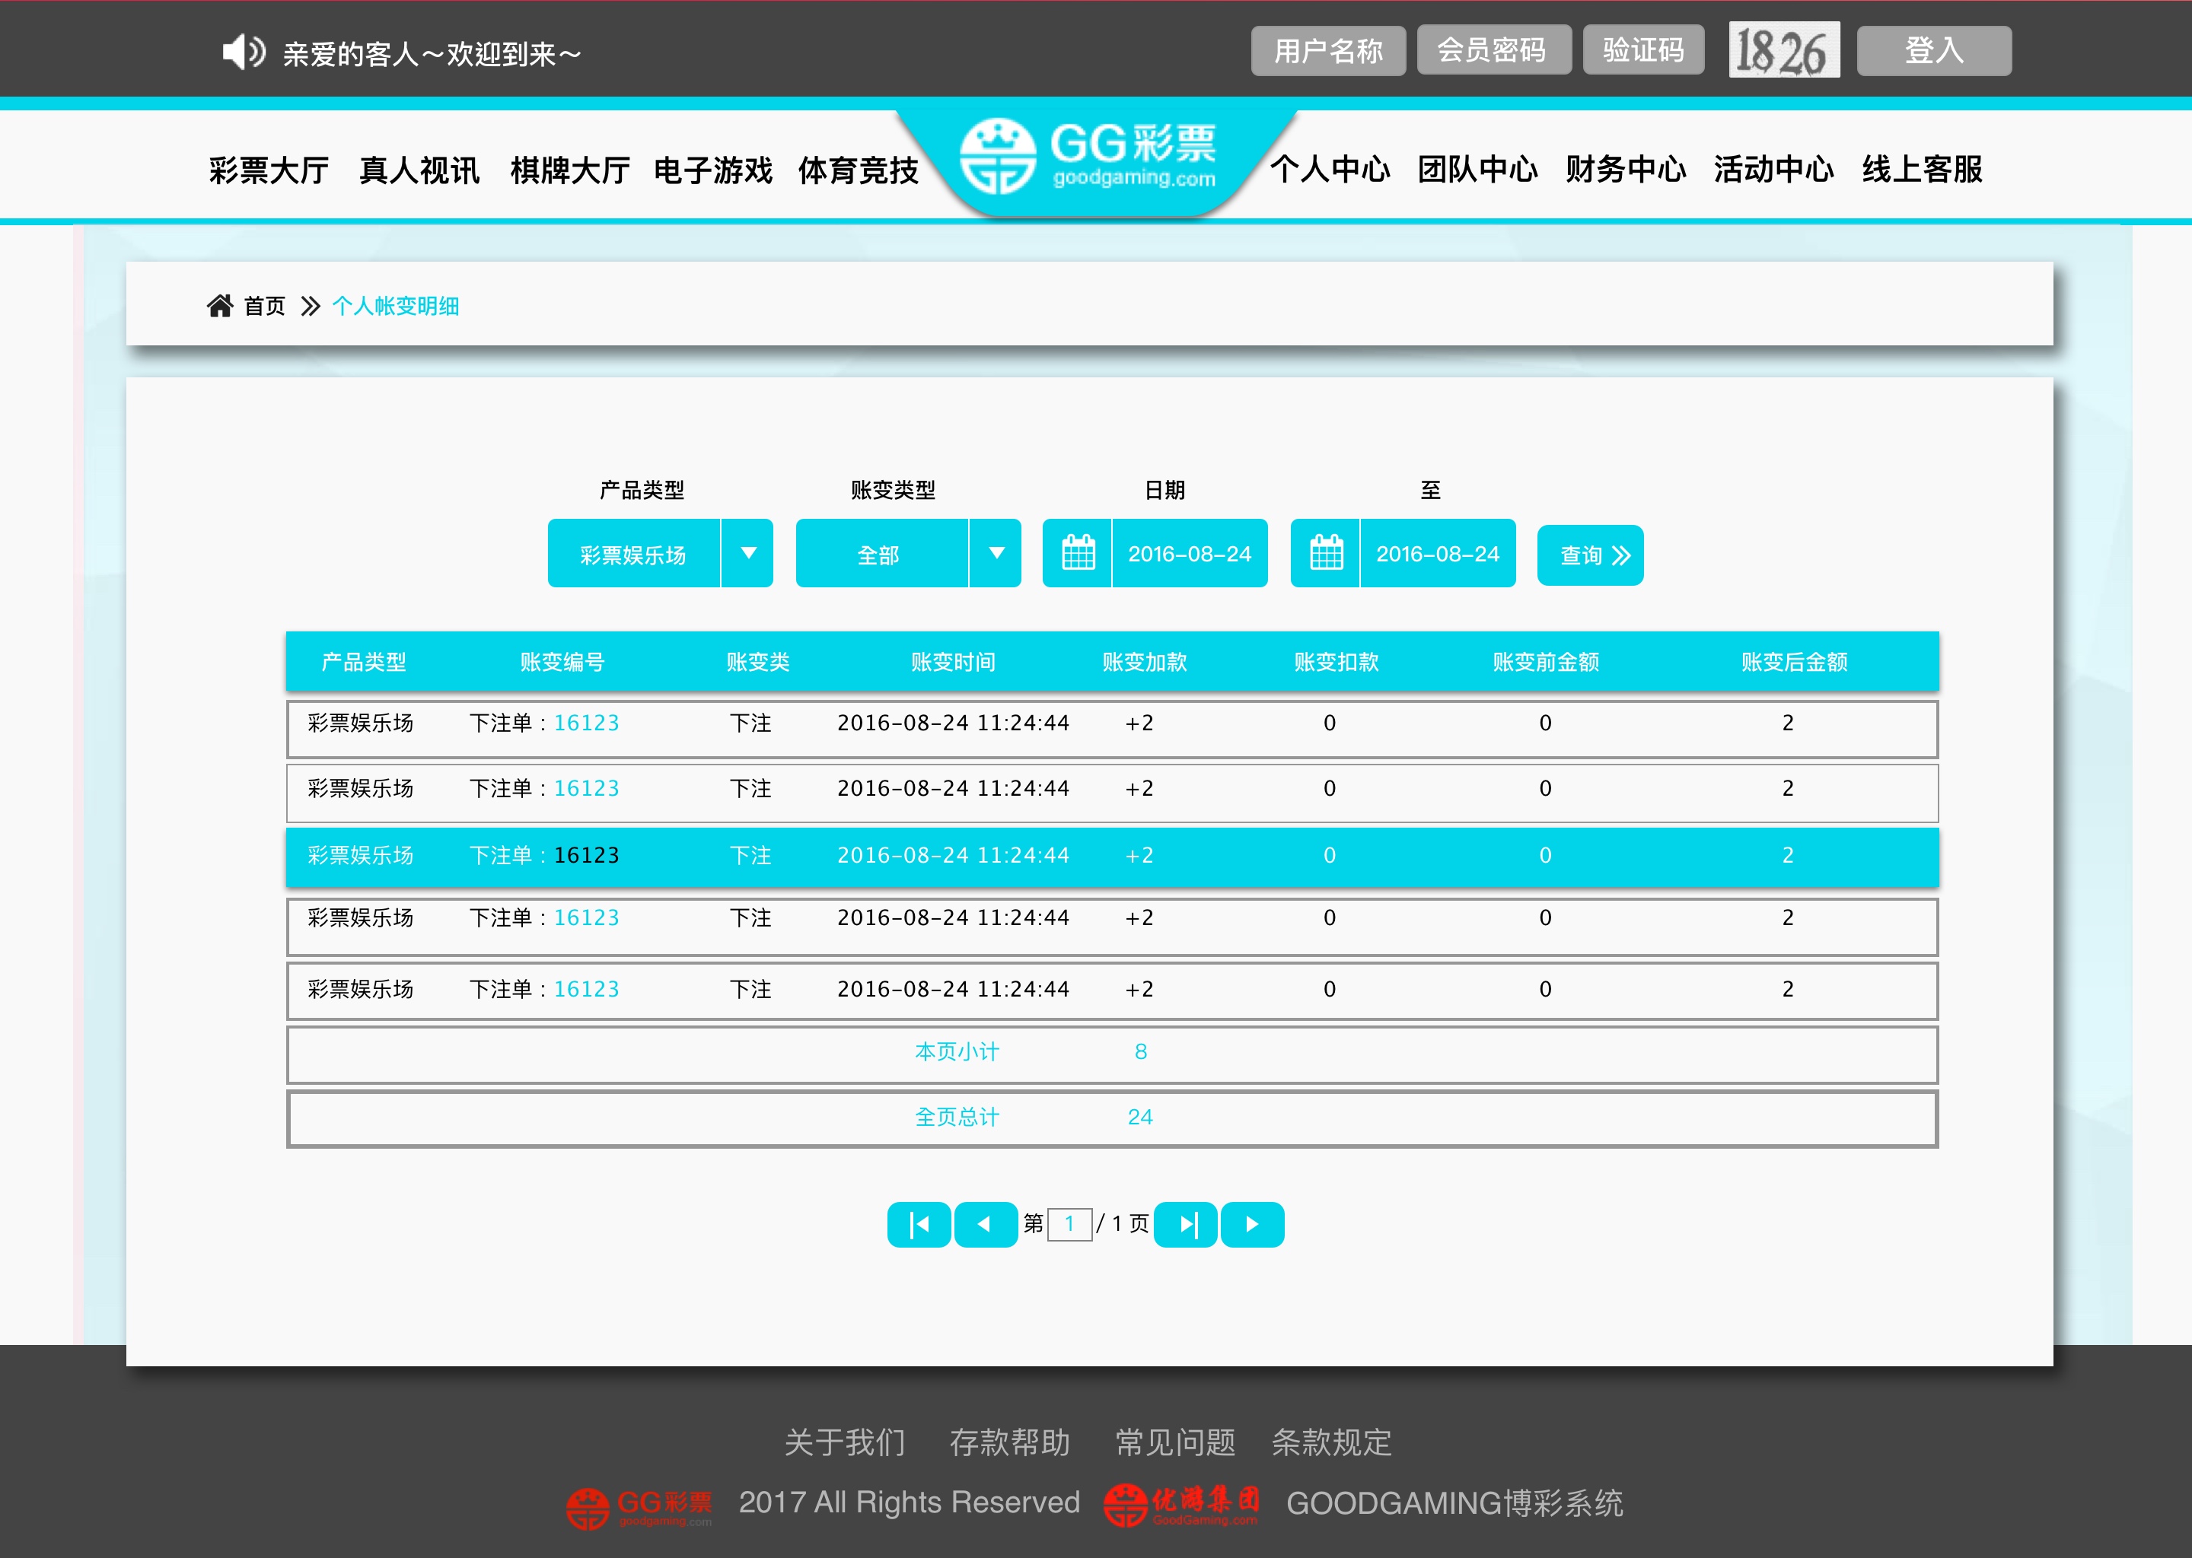Go to the previous page arrow

coord(985,1224)
